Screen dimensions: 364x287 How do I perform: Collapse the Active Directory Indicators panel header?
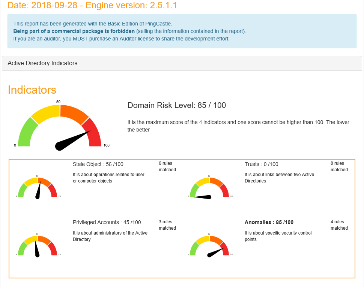(x=42, y=63)
